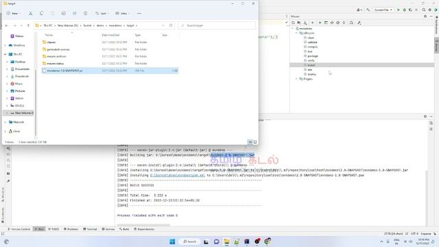439x247 pixels.
Task: Click the IDE Run button green arrow
Action: click(399, 10)
